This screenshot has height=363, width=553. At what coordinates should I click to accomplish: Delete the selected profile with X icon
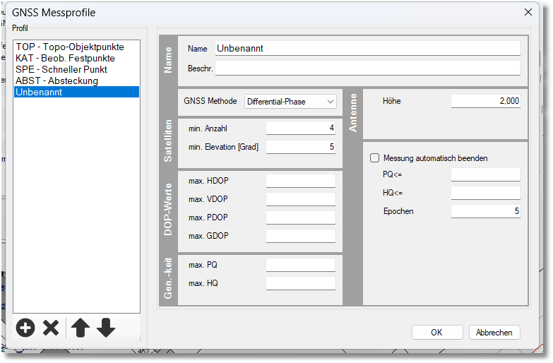pos(51,328)
